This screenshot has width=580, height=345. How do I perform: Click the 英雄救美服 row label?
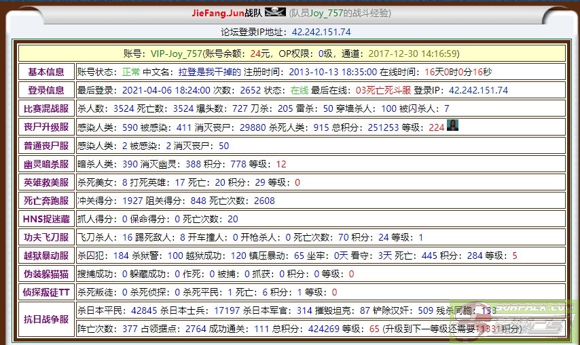[x=46, y=182]
